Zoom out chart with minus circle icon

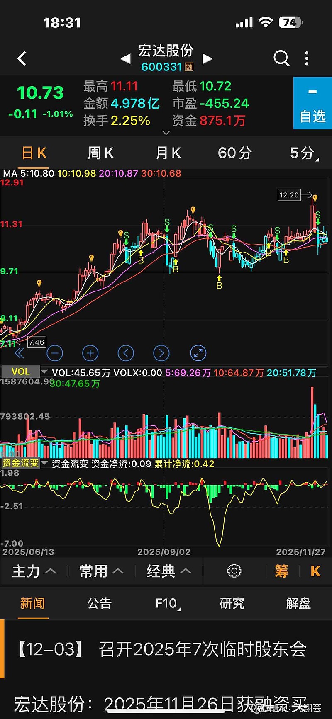pyautogui.click(x=55, y=353)
